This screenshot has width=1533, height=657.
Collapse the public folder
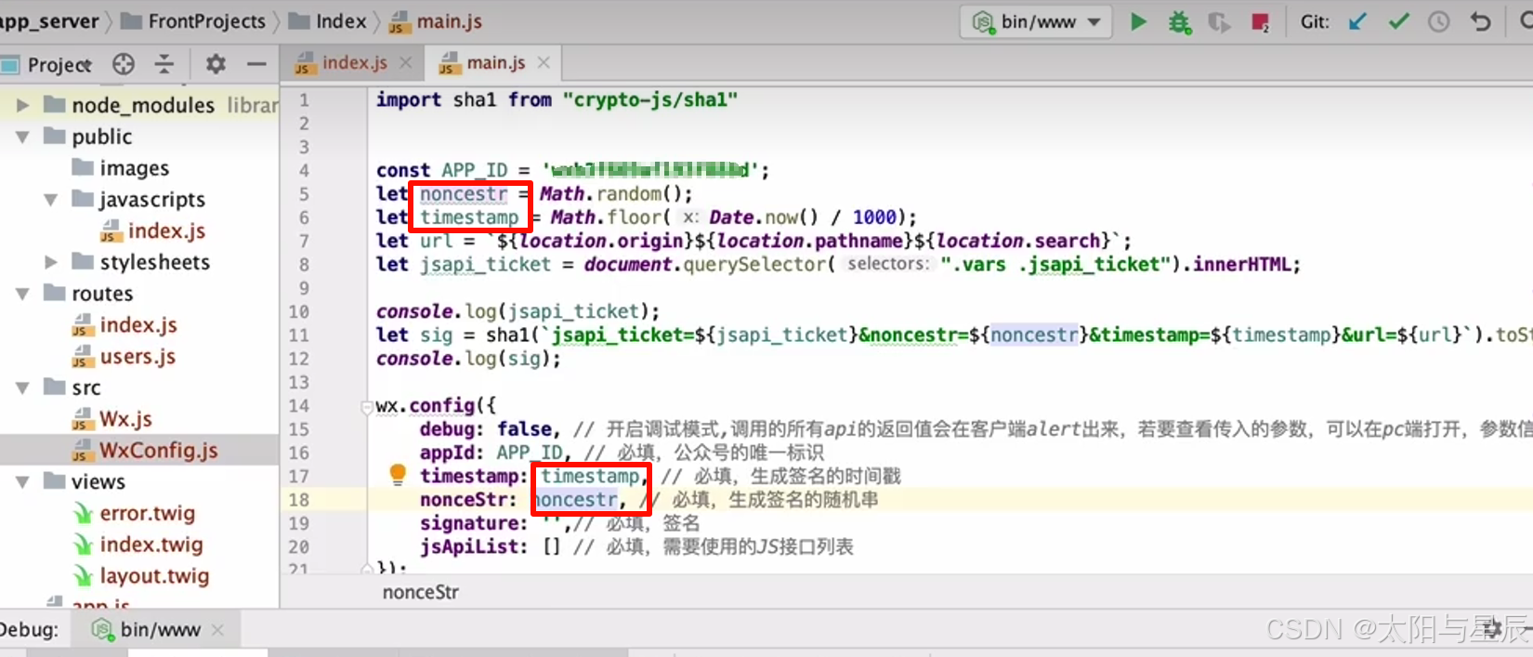[22, 137]
